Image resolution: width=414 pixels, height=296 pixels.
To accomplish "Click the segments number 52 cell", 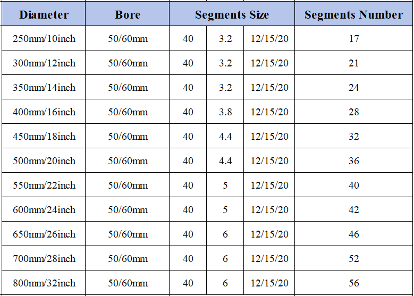I will pyautogui.click(x=354, y=259).
